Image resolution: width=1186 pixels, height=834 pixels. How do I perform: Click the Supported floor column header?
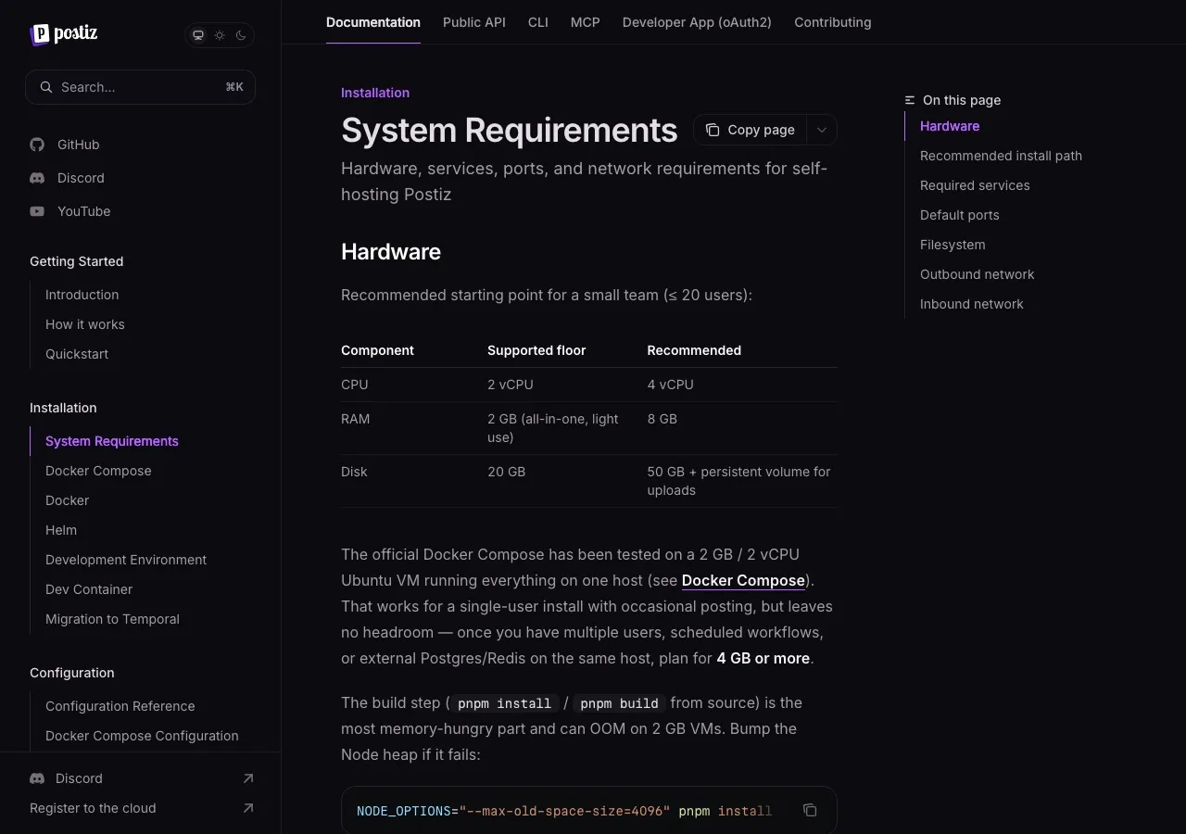[x=536, y=350]
